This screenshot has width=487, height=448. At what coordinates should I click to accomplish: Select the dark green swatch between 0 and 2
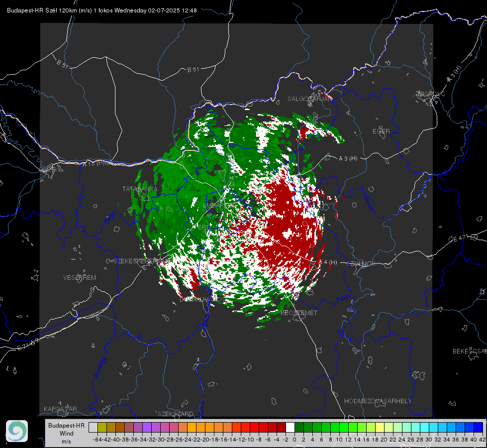point(299,428)
